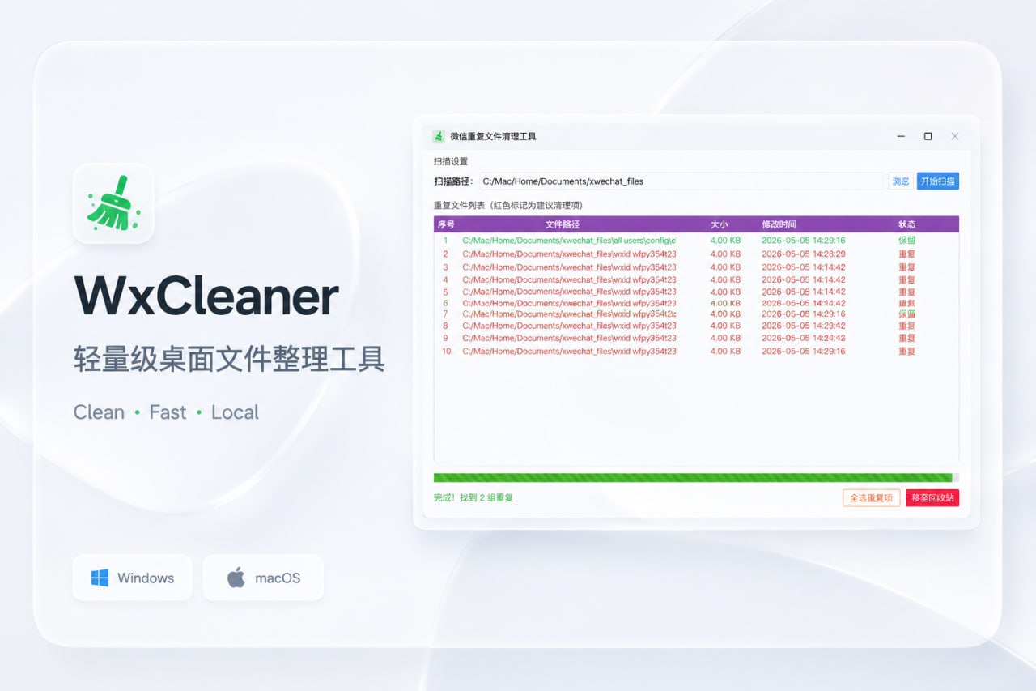Sort by the 修改时间 column header
Screen dimensions: 1036x691
(779, 224)
